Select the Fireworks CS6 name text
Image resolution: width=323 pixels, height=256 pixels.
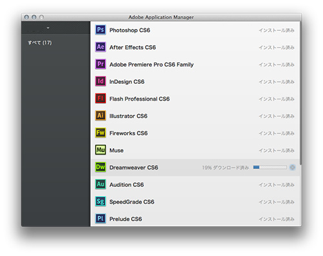coord(129,133)
